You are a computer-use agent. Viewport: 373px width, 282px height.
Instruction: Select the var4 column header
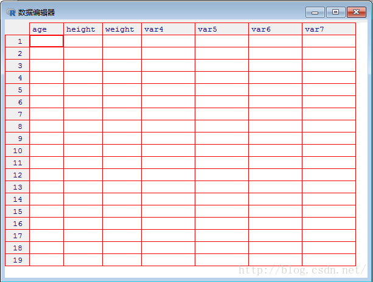[x=168, y=29]
